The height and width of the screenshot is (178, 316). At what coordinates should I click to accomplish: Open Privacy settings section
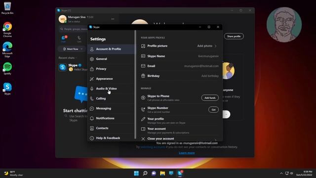(111, 69)
